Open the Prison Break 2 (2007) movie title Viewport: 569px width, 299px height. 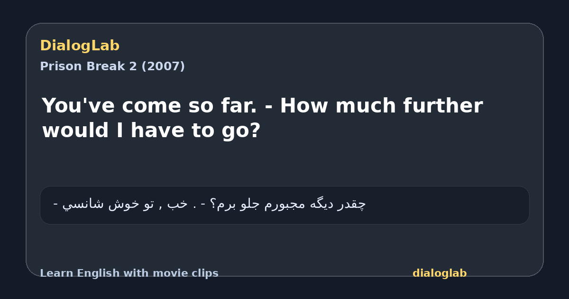[112, 66]
